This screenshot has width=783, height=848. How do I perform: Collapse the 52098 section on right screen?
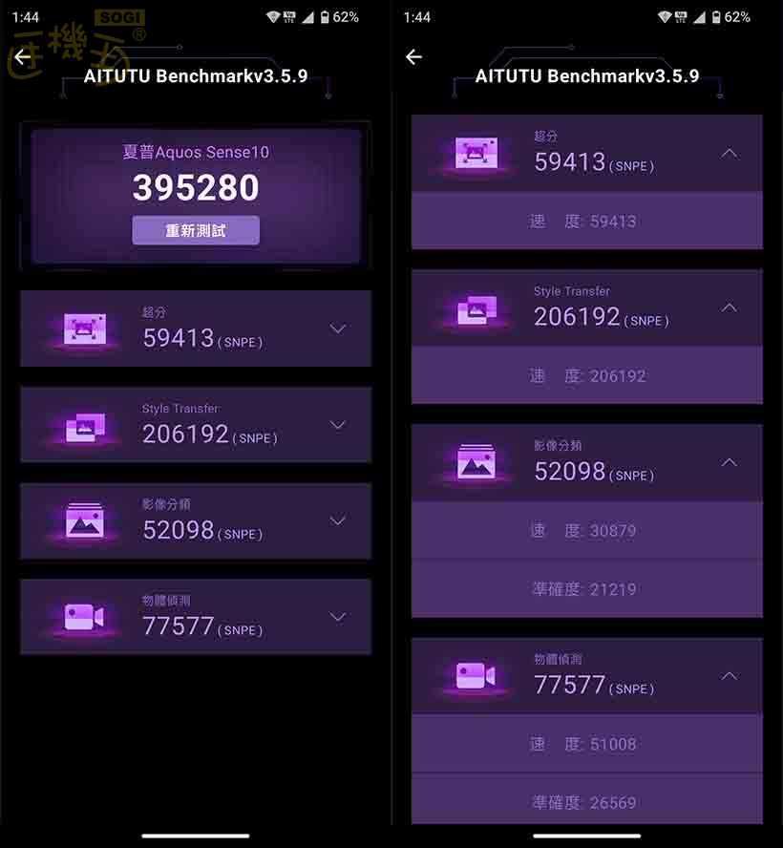[730, 462]
